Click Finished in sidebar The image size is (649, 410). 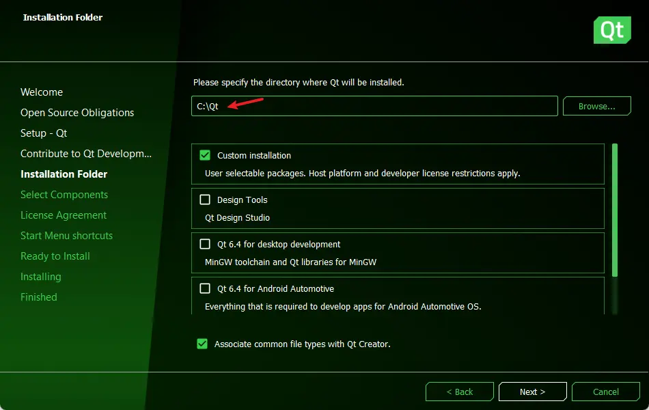pyautogui.click(x=39, y=297)
